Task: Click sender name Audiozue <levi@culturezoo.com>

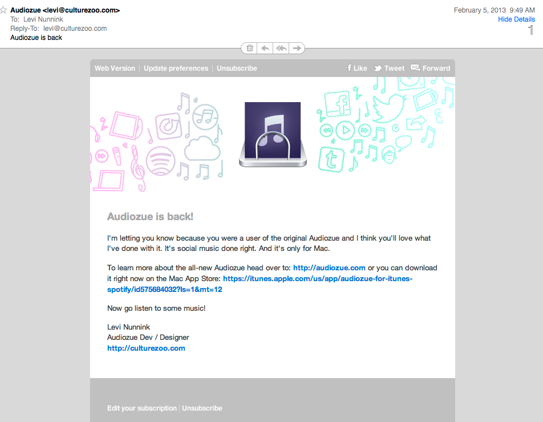Action: [65, 10]
